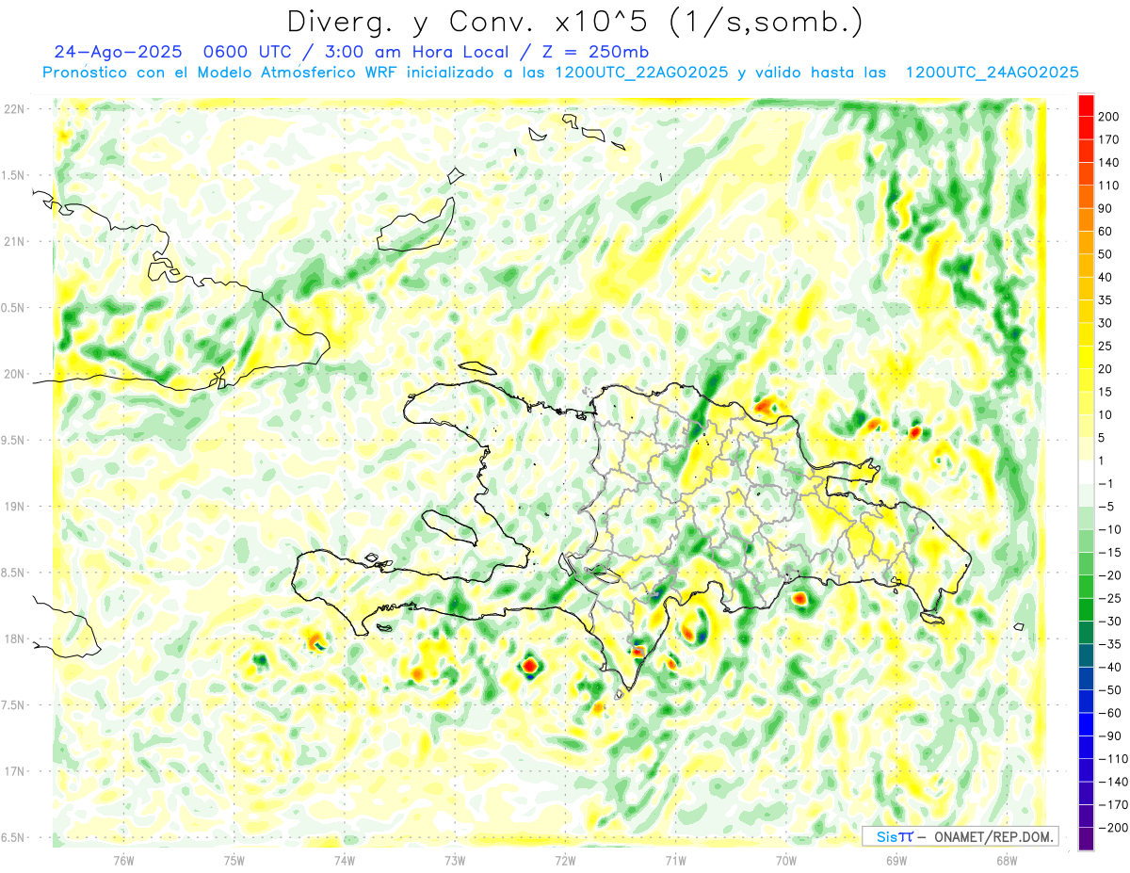
Task: Click the '19N' latitude label
Action: click(15, 507)
